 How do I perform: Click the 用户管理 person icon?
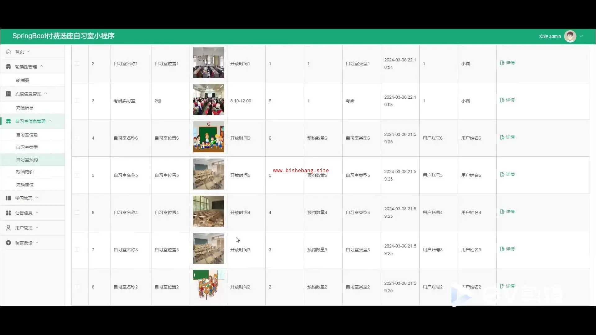point(8,228)
